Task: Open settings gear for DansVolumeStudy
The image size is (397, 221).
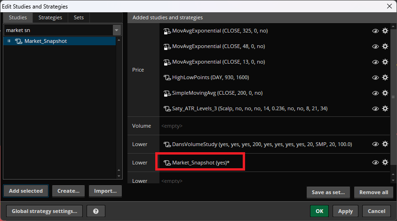Action: coord(385,144)
